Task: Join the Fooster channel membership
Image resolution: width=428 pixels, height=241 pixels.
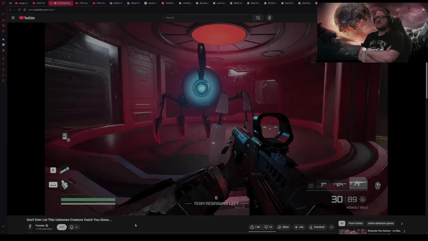Action: (x=62, y=227)
